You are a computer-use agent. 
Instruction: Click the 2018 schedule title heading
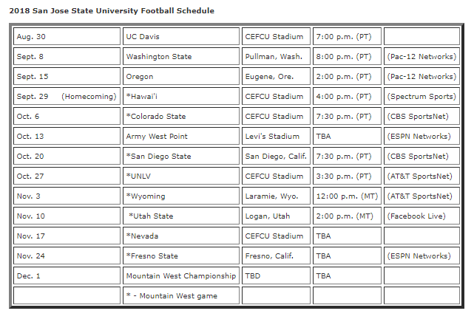pyautogui.click(x=112, y=11)
